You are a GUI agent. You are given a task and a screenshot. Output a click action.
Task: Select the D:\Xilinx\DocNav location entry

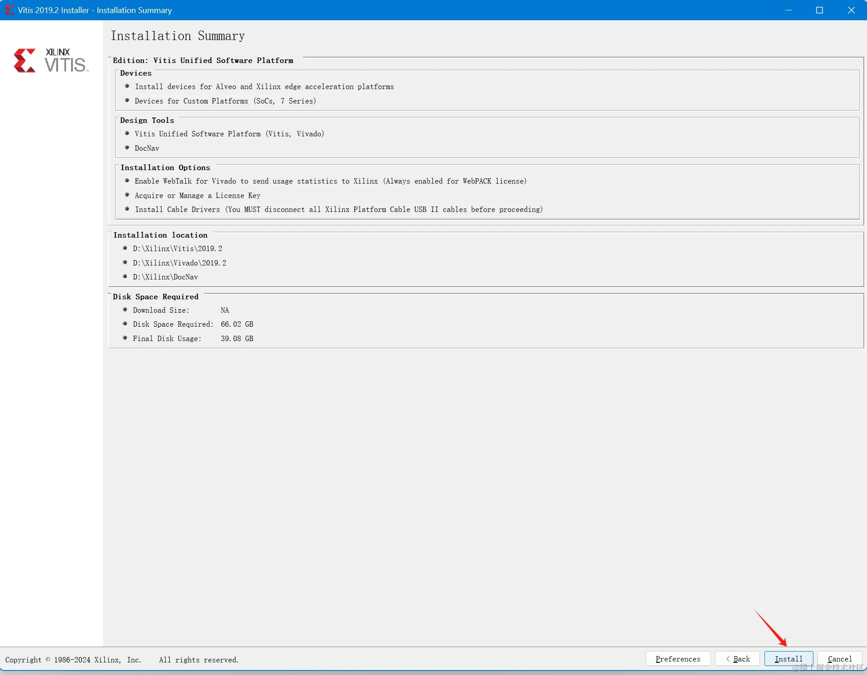point(165,277)
